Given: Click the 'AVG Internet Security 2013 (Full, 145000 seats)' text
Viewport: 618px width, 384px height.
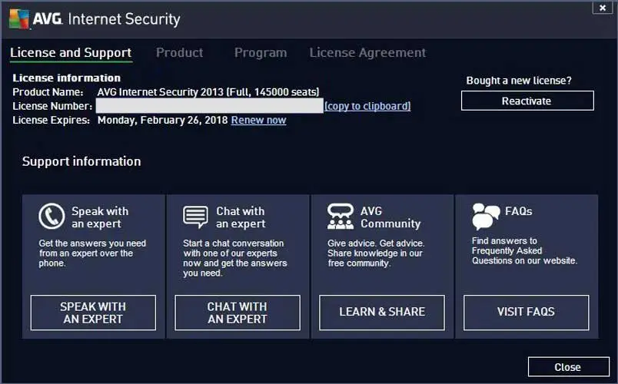Looking at the screenshot, I should tap(208, 92).
